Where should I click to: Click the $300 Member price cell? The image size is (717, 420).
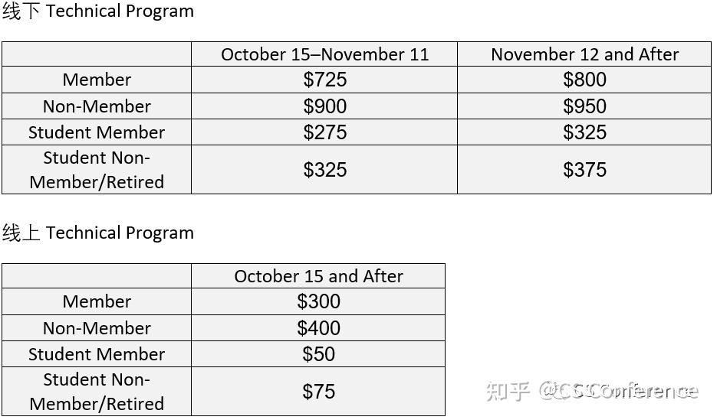(318, 301)
